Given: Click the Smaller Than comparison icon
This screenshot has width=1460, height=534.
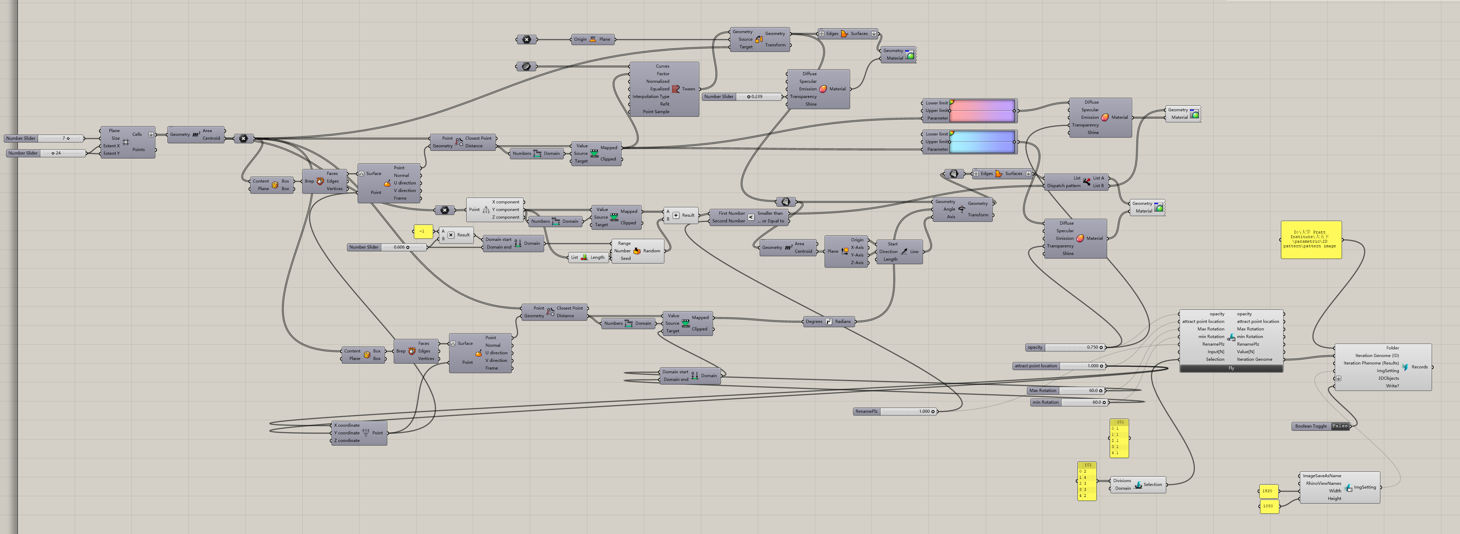Looking at the screenshot, I should click(751, 217).
